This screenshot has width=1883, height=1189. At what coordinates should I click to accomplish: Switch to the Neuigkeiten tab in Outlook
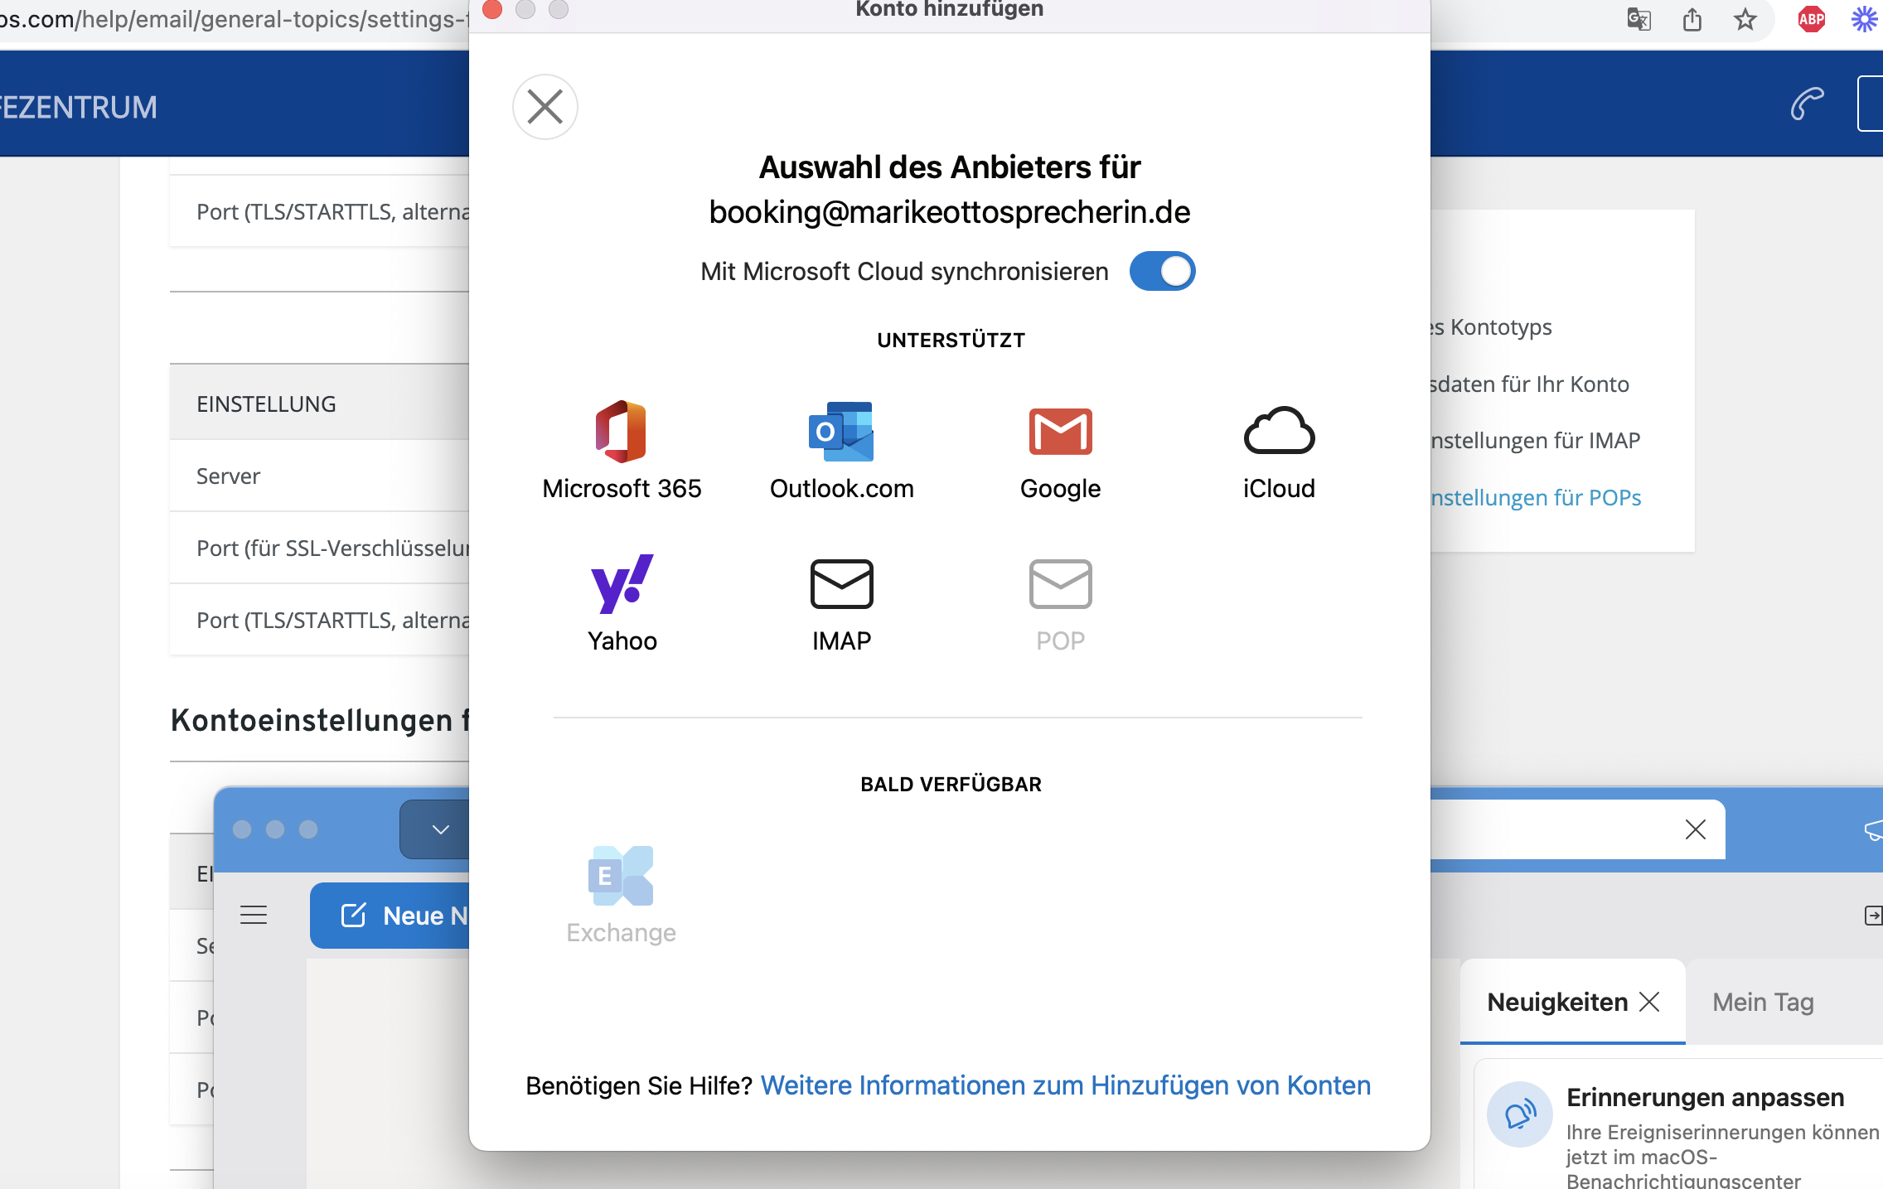(1557, 1002)
